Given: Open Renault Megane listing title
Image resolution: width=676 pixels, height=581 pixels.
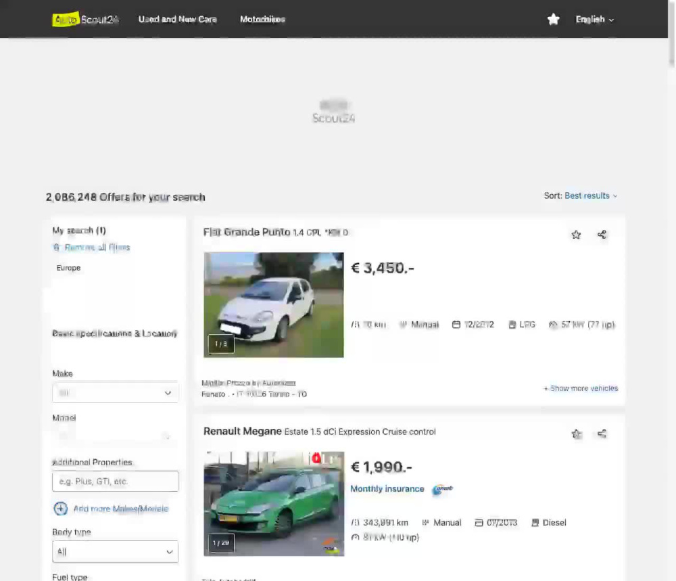Looking at the screenshot, I should point(320,432).
